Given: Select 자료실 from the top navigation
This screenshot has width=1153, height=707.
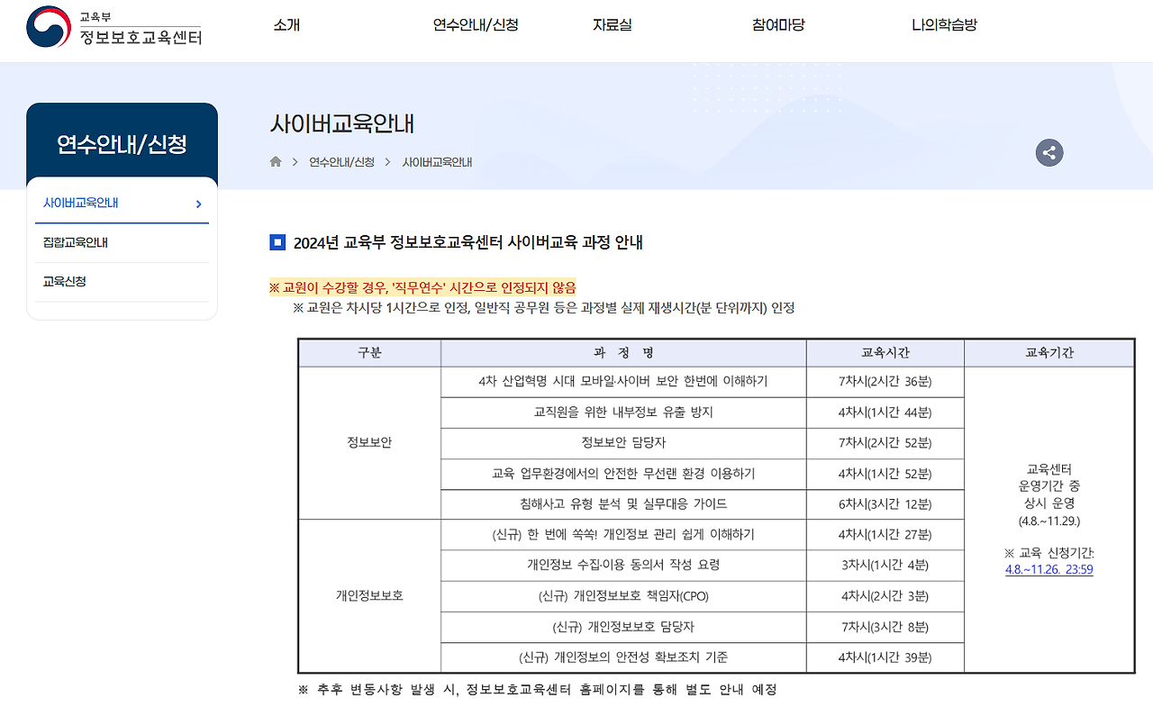Looking at the screenshot, I should click(612, 27).
